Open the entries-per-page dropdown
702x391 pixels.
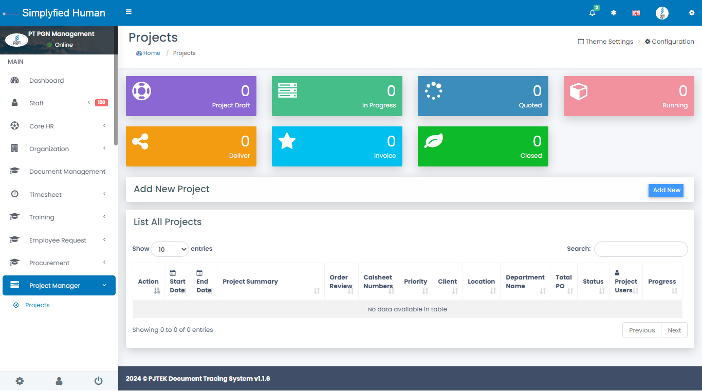(170, 249)
